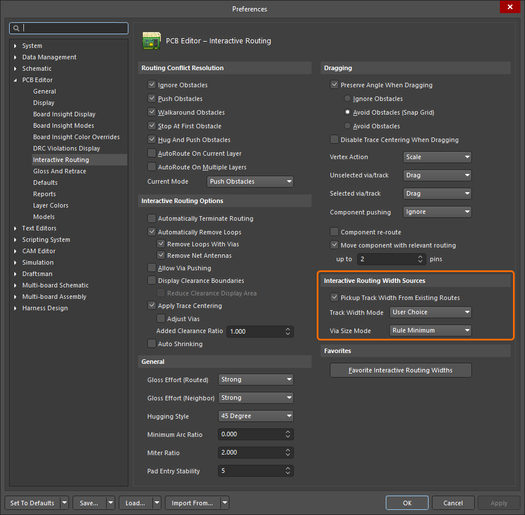Click the search magnifier icon

[x=16, y=29]
